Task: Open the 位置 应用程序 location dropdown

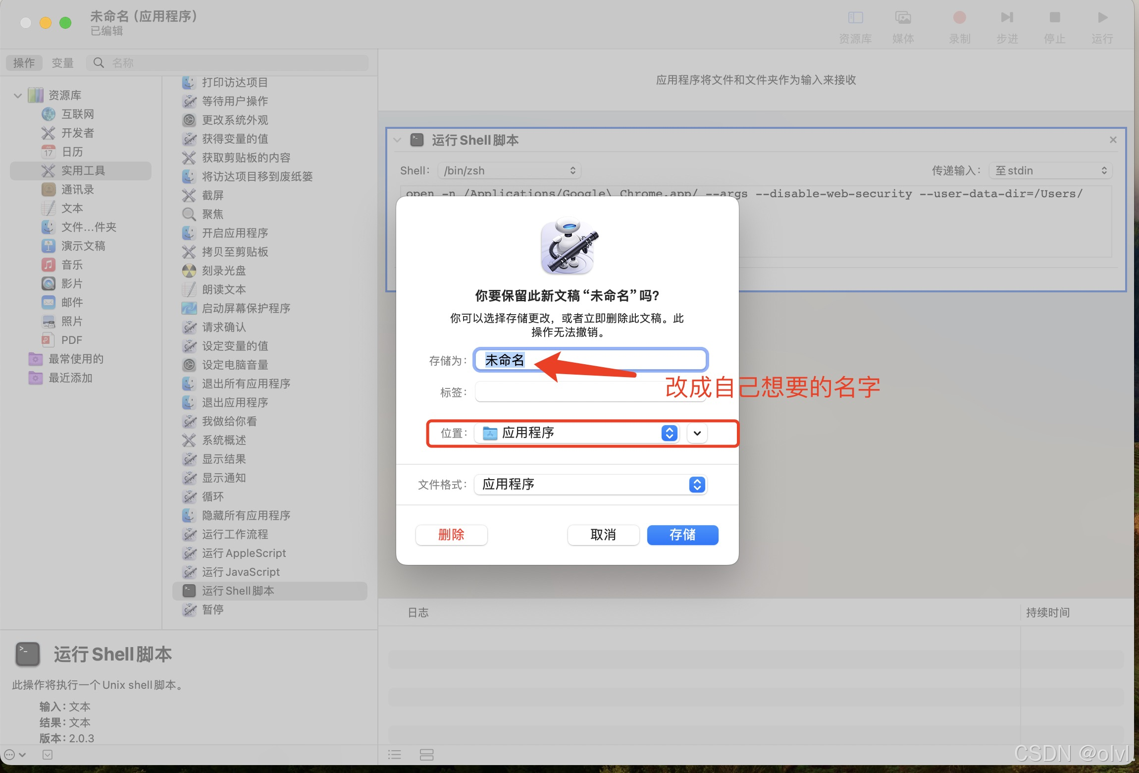Action: click(x=577, y=433)
